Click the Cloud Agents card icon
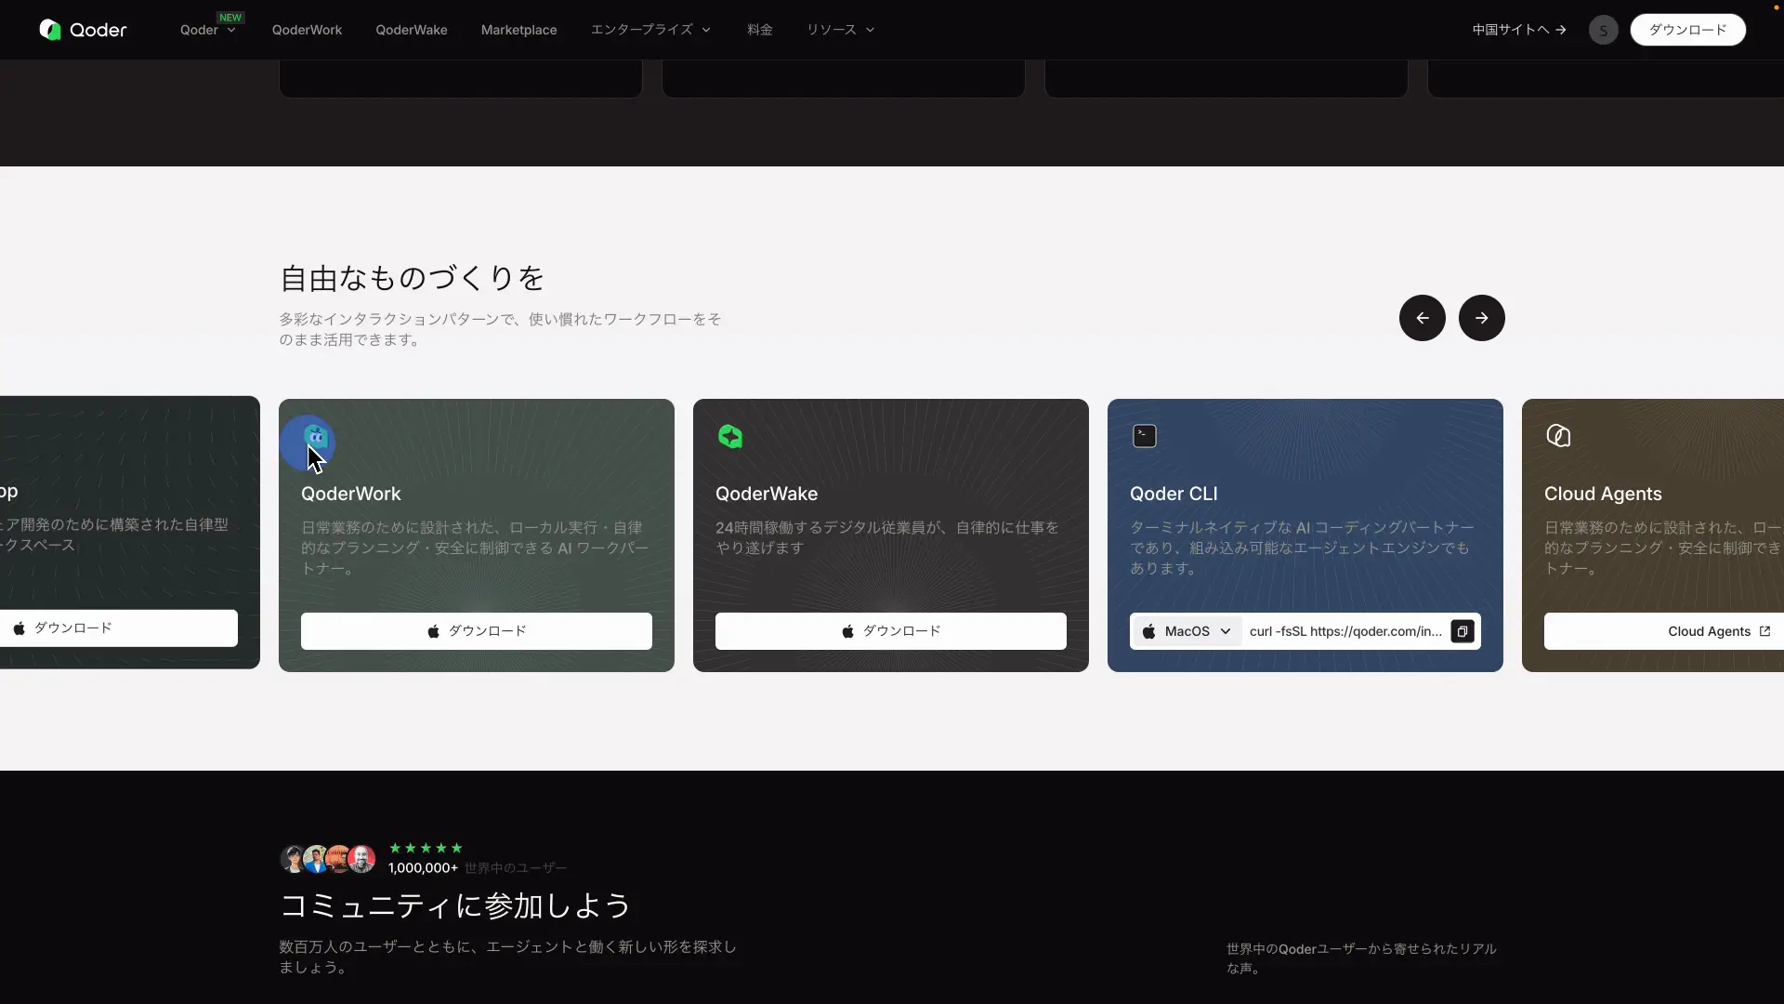Image resolution: width=1784 pixels, height=1004 pixels. (x=1558, y=436)
